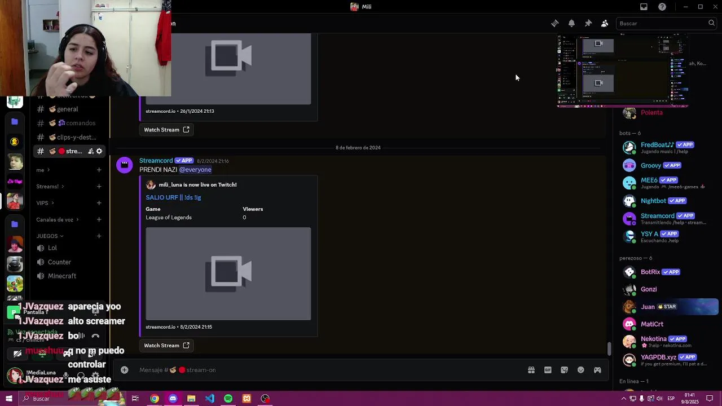This screenshot has width=722, height=406.
Task: Click the Streamcord avatar beside PRENDI NAZI message
Action: 125,165
